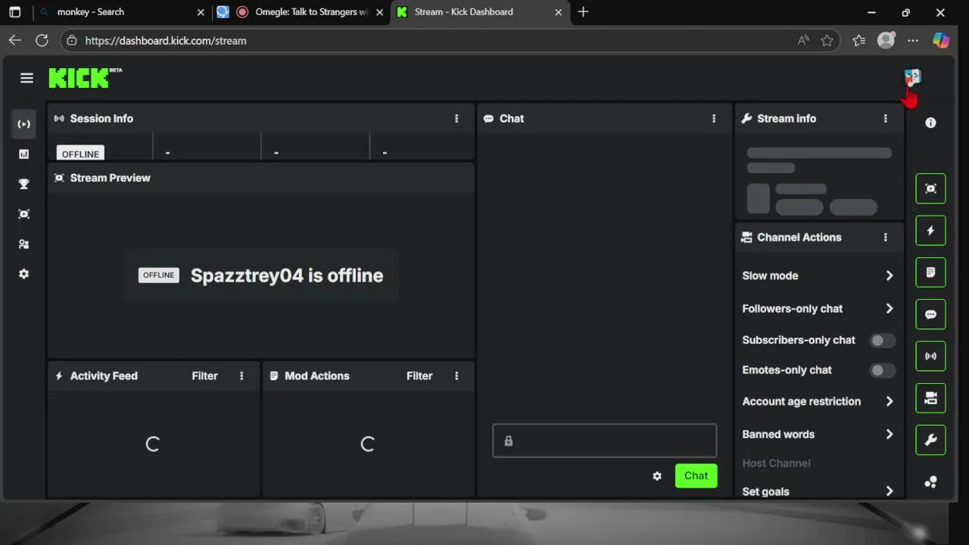
Task: Select the Stream broadcast icon in left sidebar
Action: [x=23, y=124]
